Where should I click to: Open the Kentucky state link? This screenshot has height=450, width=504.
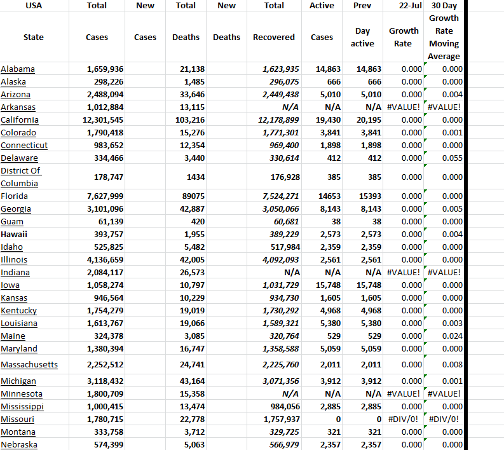(x=18, y=311)
